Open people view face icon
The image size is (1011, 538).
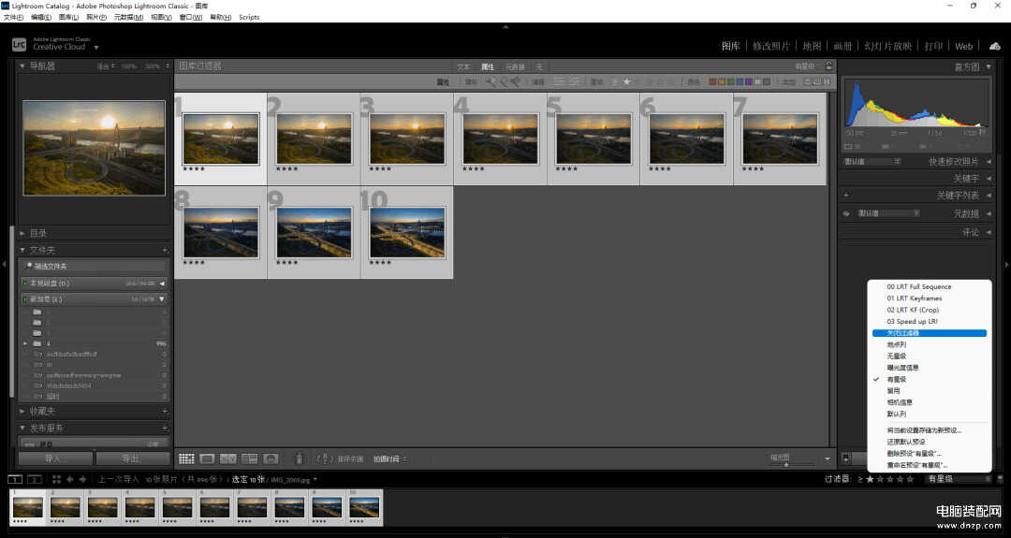pos(271,458)
